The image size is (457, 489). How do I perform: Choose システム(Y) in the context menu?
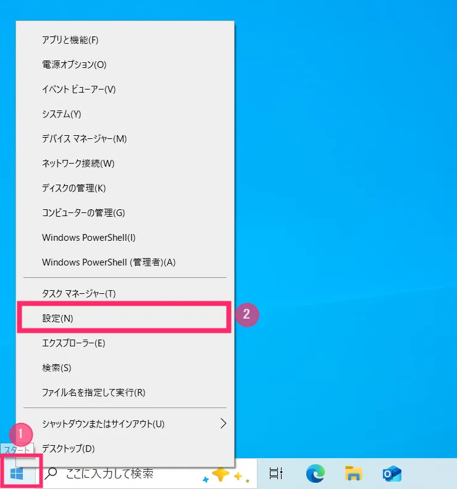[x=125, y=114]
